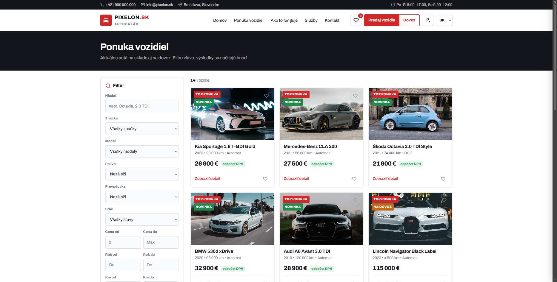
Task: Focus the Cena od field
Action: (123, 242)
